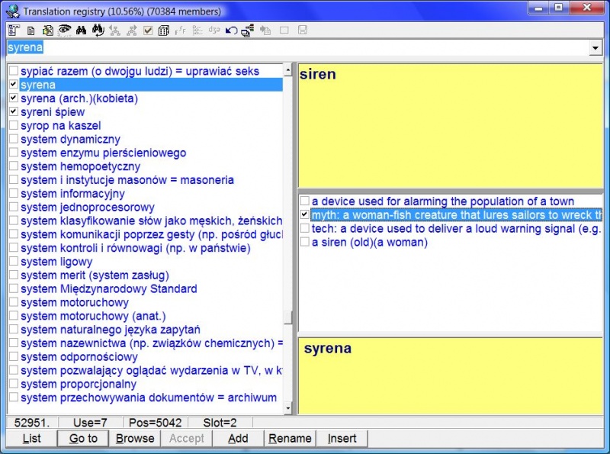Click the undo arrow icon
Screen dimensions: 610x454
tap(230, 30)
